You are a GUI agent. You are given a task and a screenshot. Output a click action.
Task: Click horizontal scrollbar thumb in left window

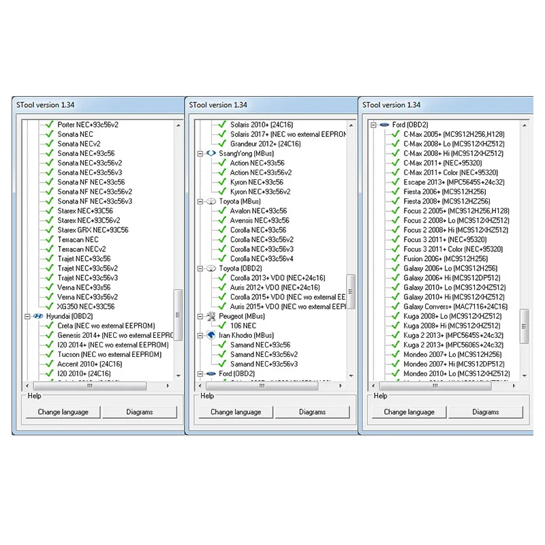tap(90, 386)
